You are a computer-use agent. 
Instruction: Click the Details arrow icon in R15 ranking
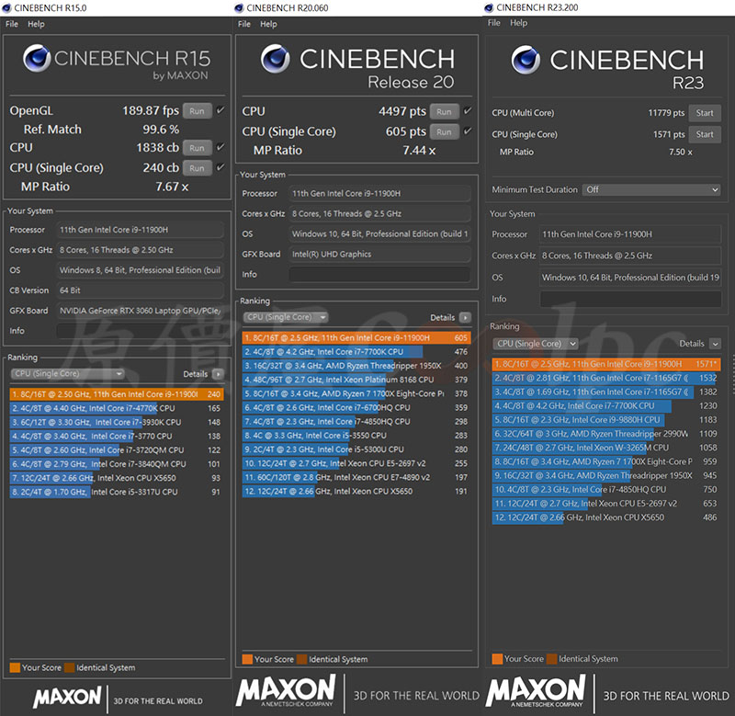coord(218,374)
